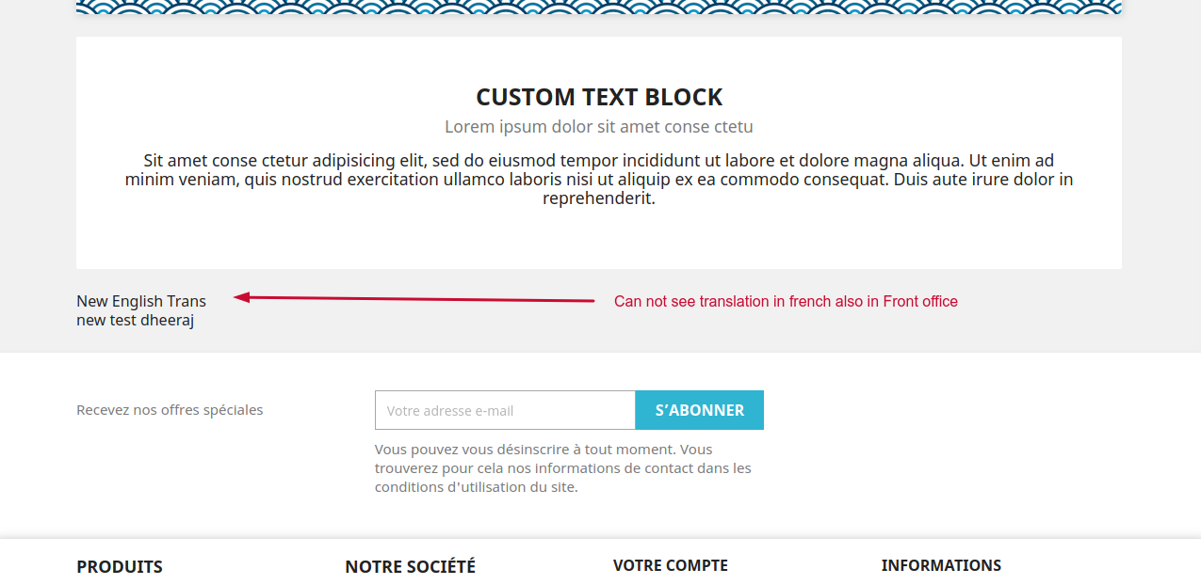Click inside the 'Votre adresse e-mail' field
Screen dimensions: 1201x585
(505, 409)
